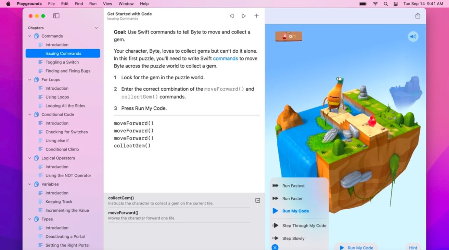Click the plus add button in toolbar
Viewport: 449px width, 250px height.
tap(256, 16)
